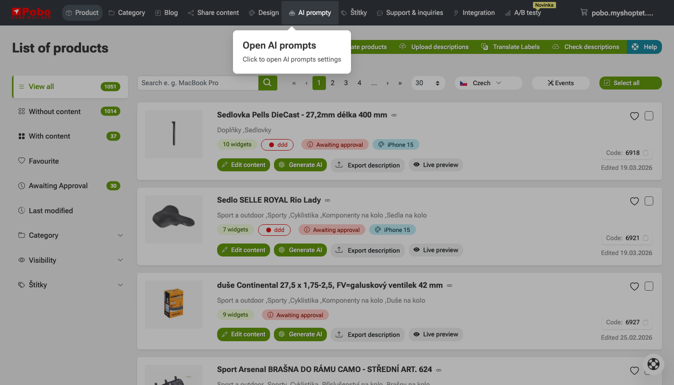The height and width of the screenshot is (385, 674).
Task: Click Generate AI for duše Continental
Action: pos(300,334)
